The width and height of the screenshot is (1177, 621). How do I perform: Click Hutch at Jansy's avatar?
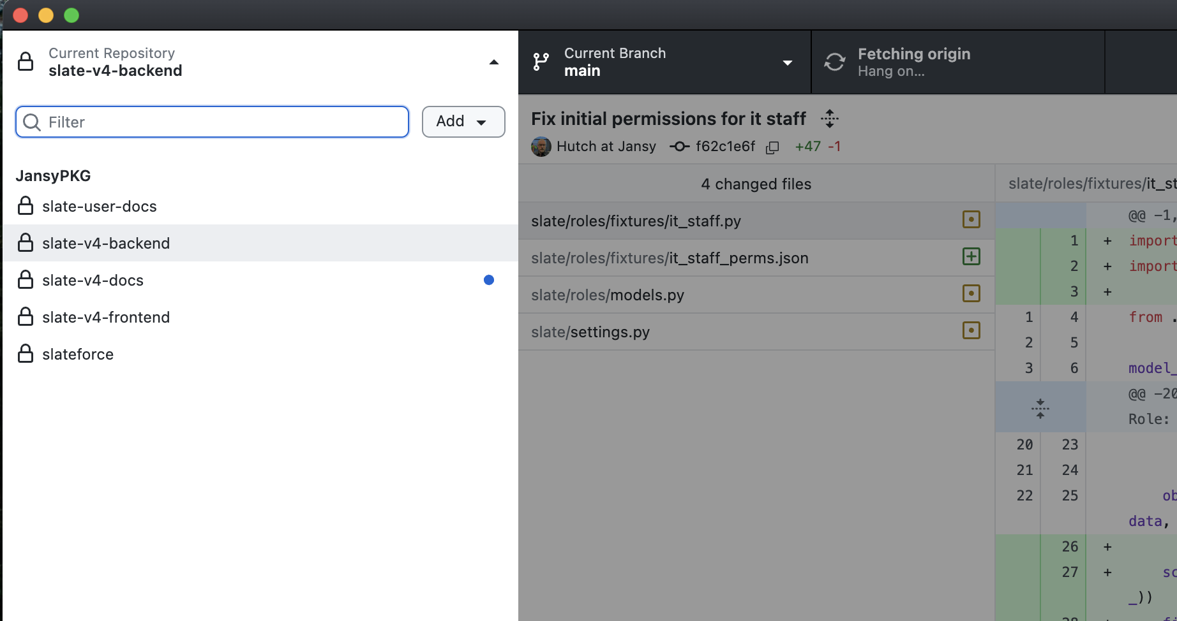tap(541, 147)
